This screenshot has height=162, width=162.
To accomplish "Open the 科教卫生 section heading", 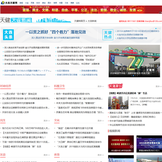I will [59, 86].
